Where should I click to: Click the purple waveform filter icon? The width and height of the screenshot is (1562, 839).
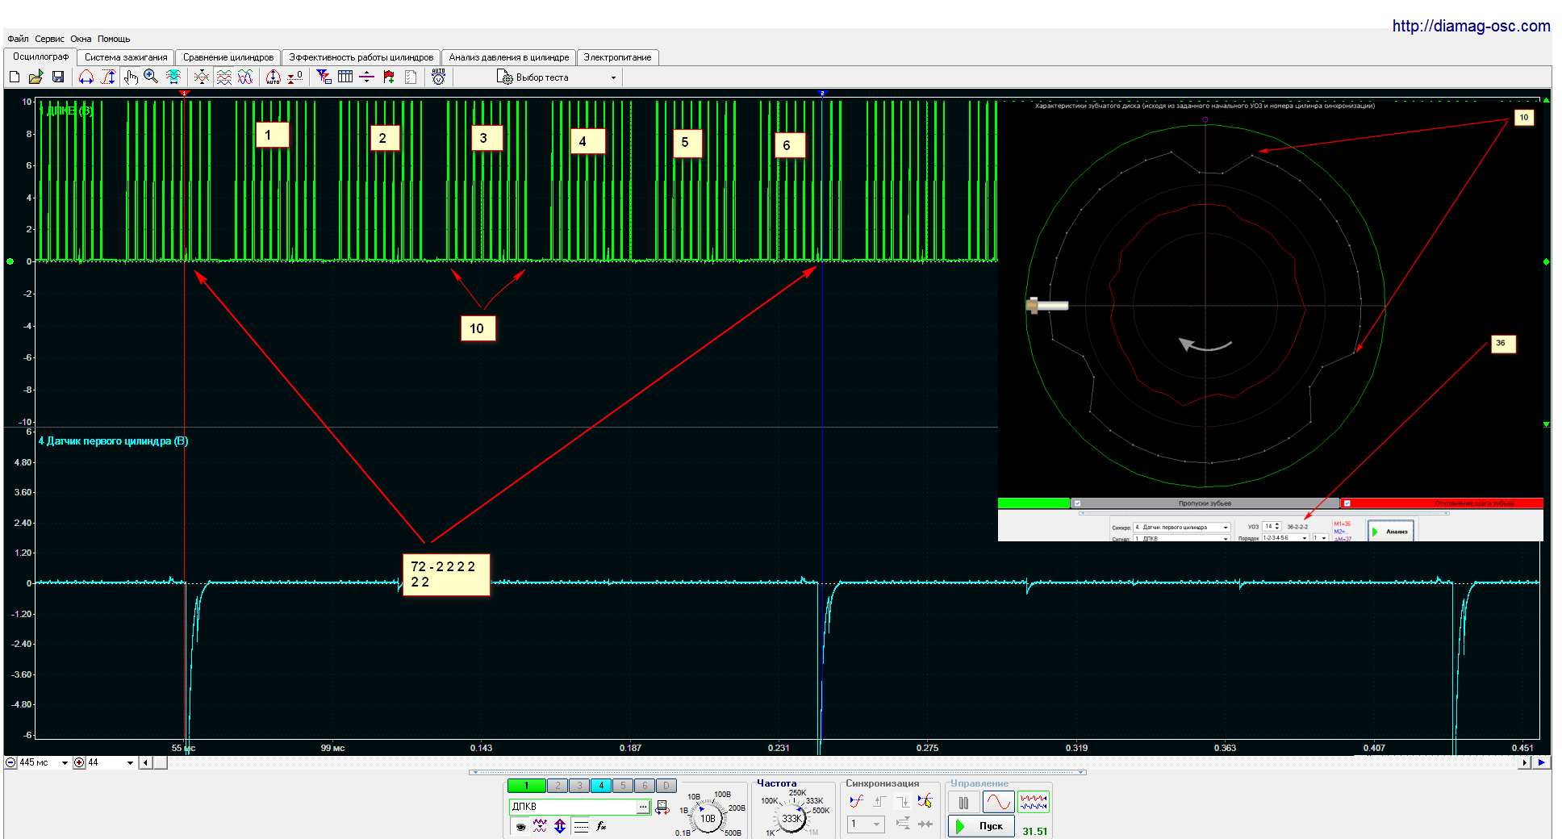tap(540, 826)
